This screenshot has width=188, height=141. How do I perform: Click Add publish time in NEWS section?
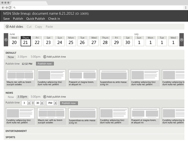55,97
